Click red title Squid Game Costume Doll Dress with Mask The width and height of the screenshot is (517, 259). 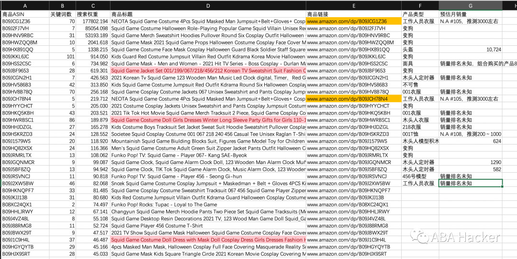pos(208,240)
